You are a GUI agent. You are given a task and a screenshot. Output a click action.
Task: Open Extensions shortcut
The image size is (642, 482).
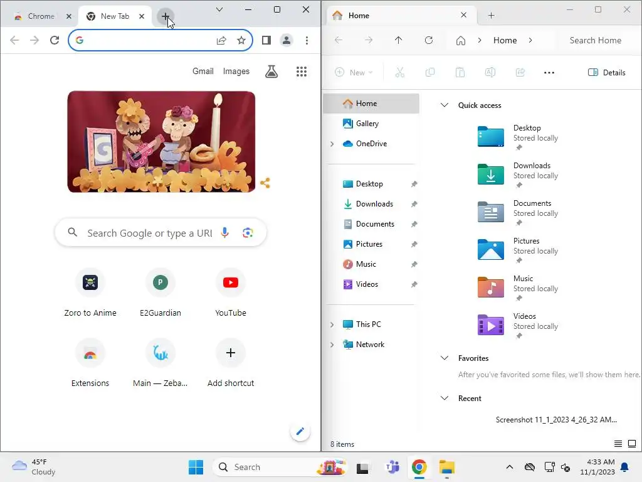coord(90,363)
